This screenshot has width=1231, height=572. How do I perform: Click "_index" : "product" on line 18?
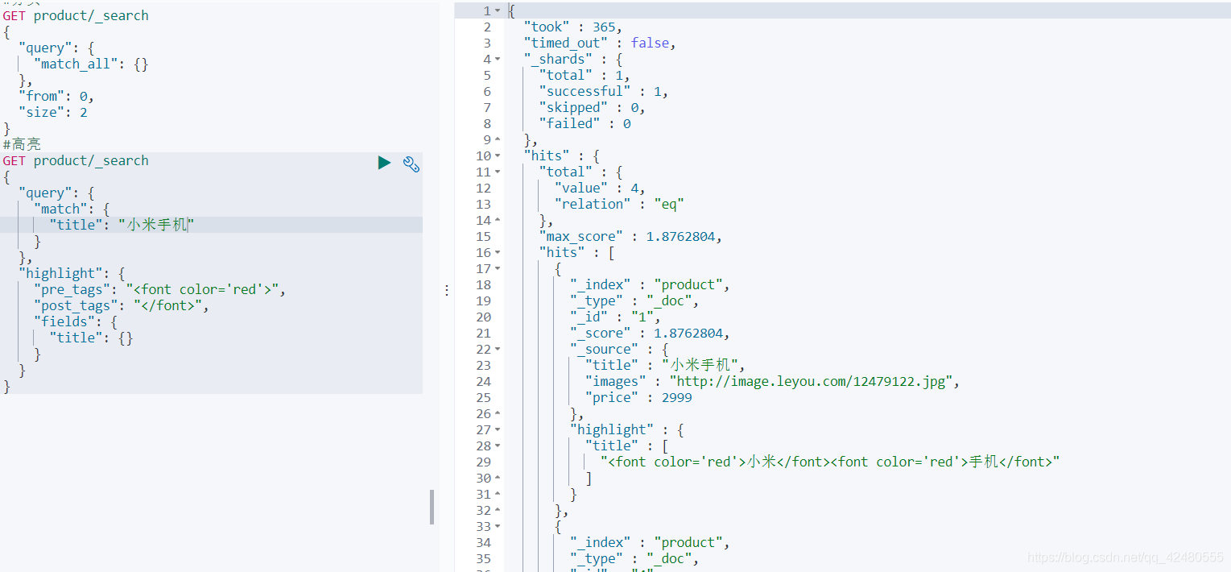pos(650,284)
